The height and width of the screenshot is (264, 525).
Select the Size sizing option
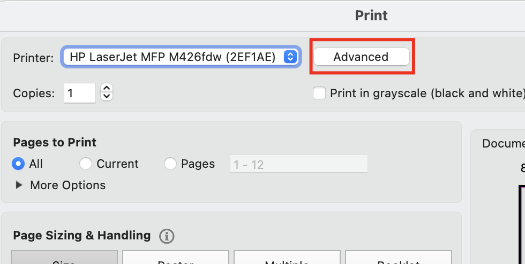tap(64, 259)
